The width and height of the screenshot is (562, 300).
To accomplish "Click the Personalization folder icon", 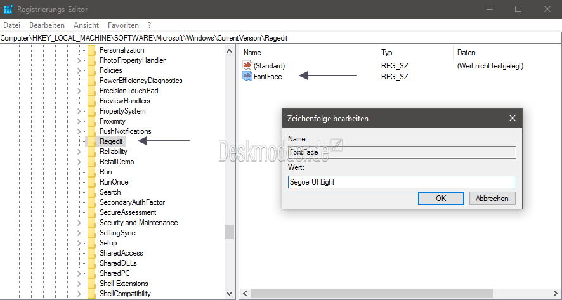I will 92,50.
